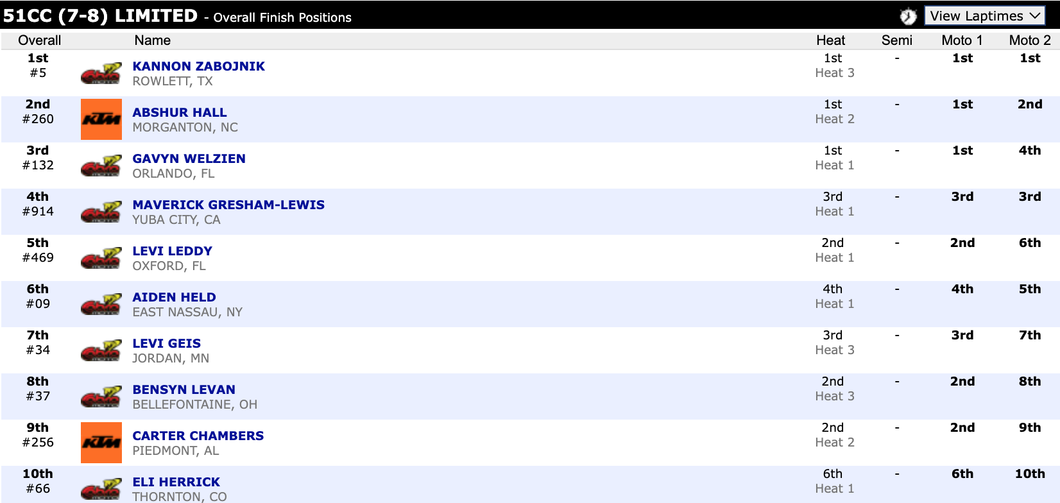Open the View Laptimes dropdown
Image resolution: width=1060 pixels, height=503 pixels.
[984, 16]
